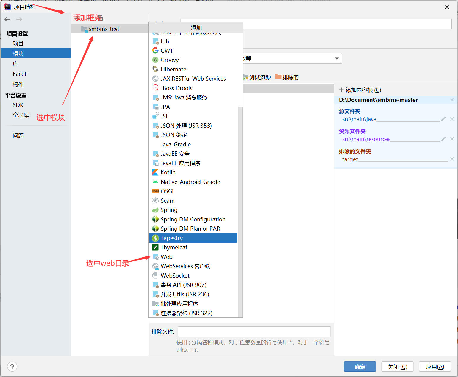Image resolution: width=458 pixels, height=377 pixels.
Task: Add the JSF framework
Action: pyautogui.click(x=193, y=116)
